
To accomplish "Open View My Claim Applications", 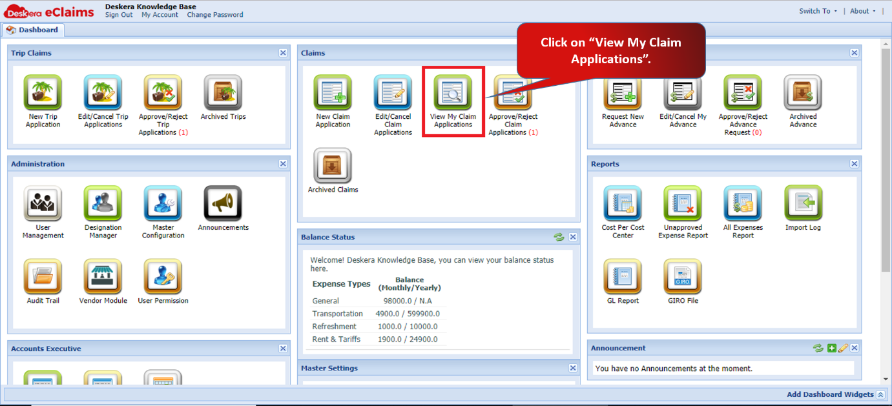I will [453, 92].
